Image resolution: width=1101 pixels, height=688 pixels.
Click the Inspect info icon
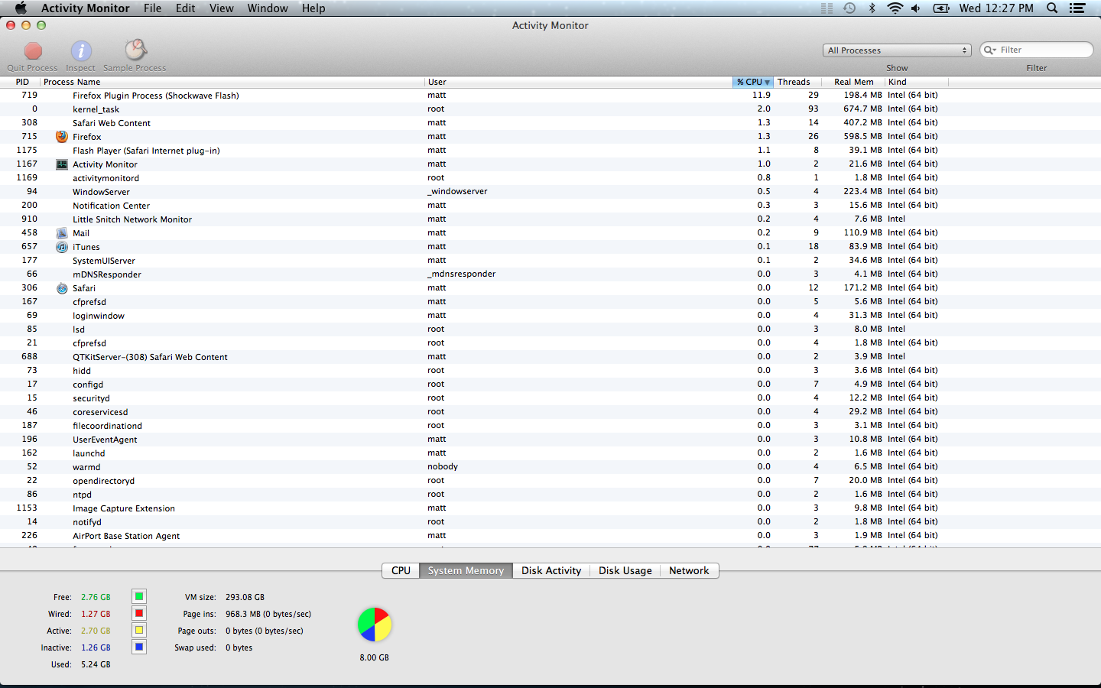[81, 51]
